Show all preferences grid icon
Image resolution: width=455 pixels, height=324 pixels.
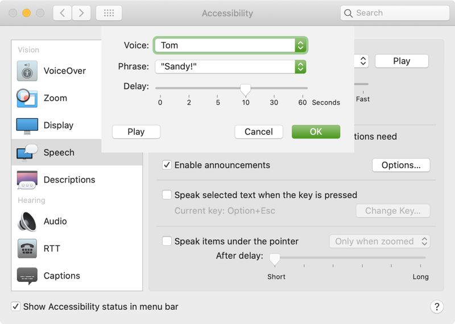(109, 13)
